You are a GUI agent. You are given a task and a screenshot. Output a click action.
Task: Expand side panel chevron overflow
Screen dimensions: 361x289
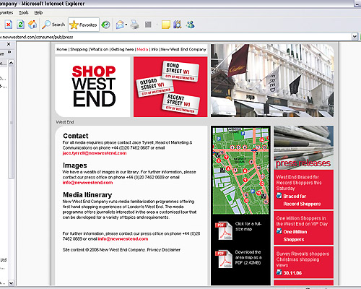[9, 52]
